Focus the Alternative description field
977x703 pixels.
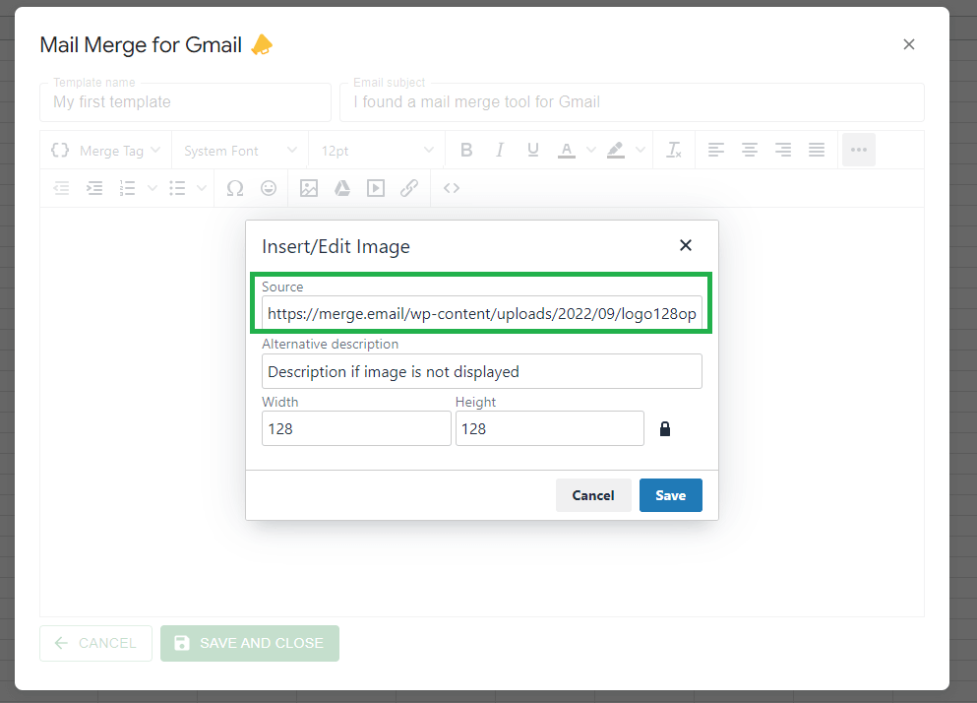tap(482, 371)
